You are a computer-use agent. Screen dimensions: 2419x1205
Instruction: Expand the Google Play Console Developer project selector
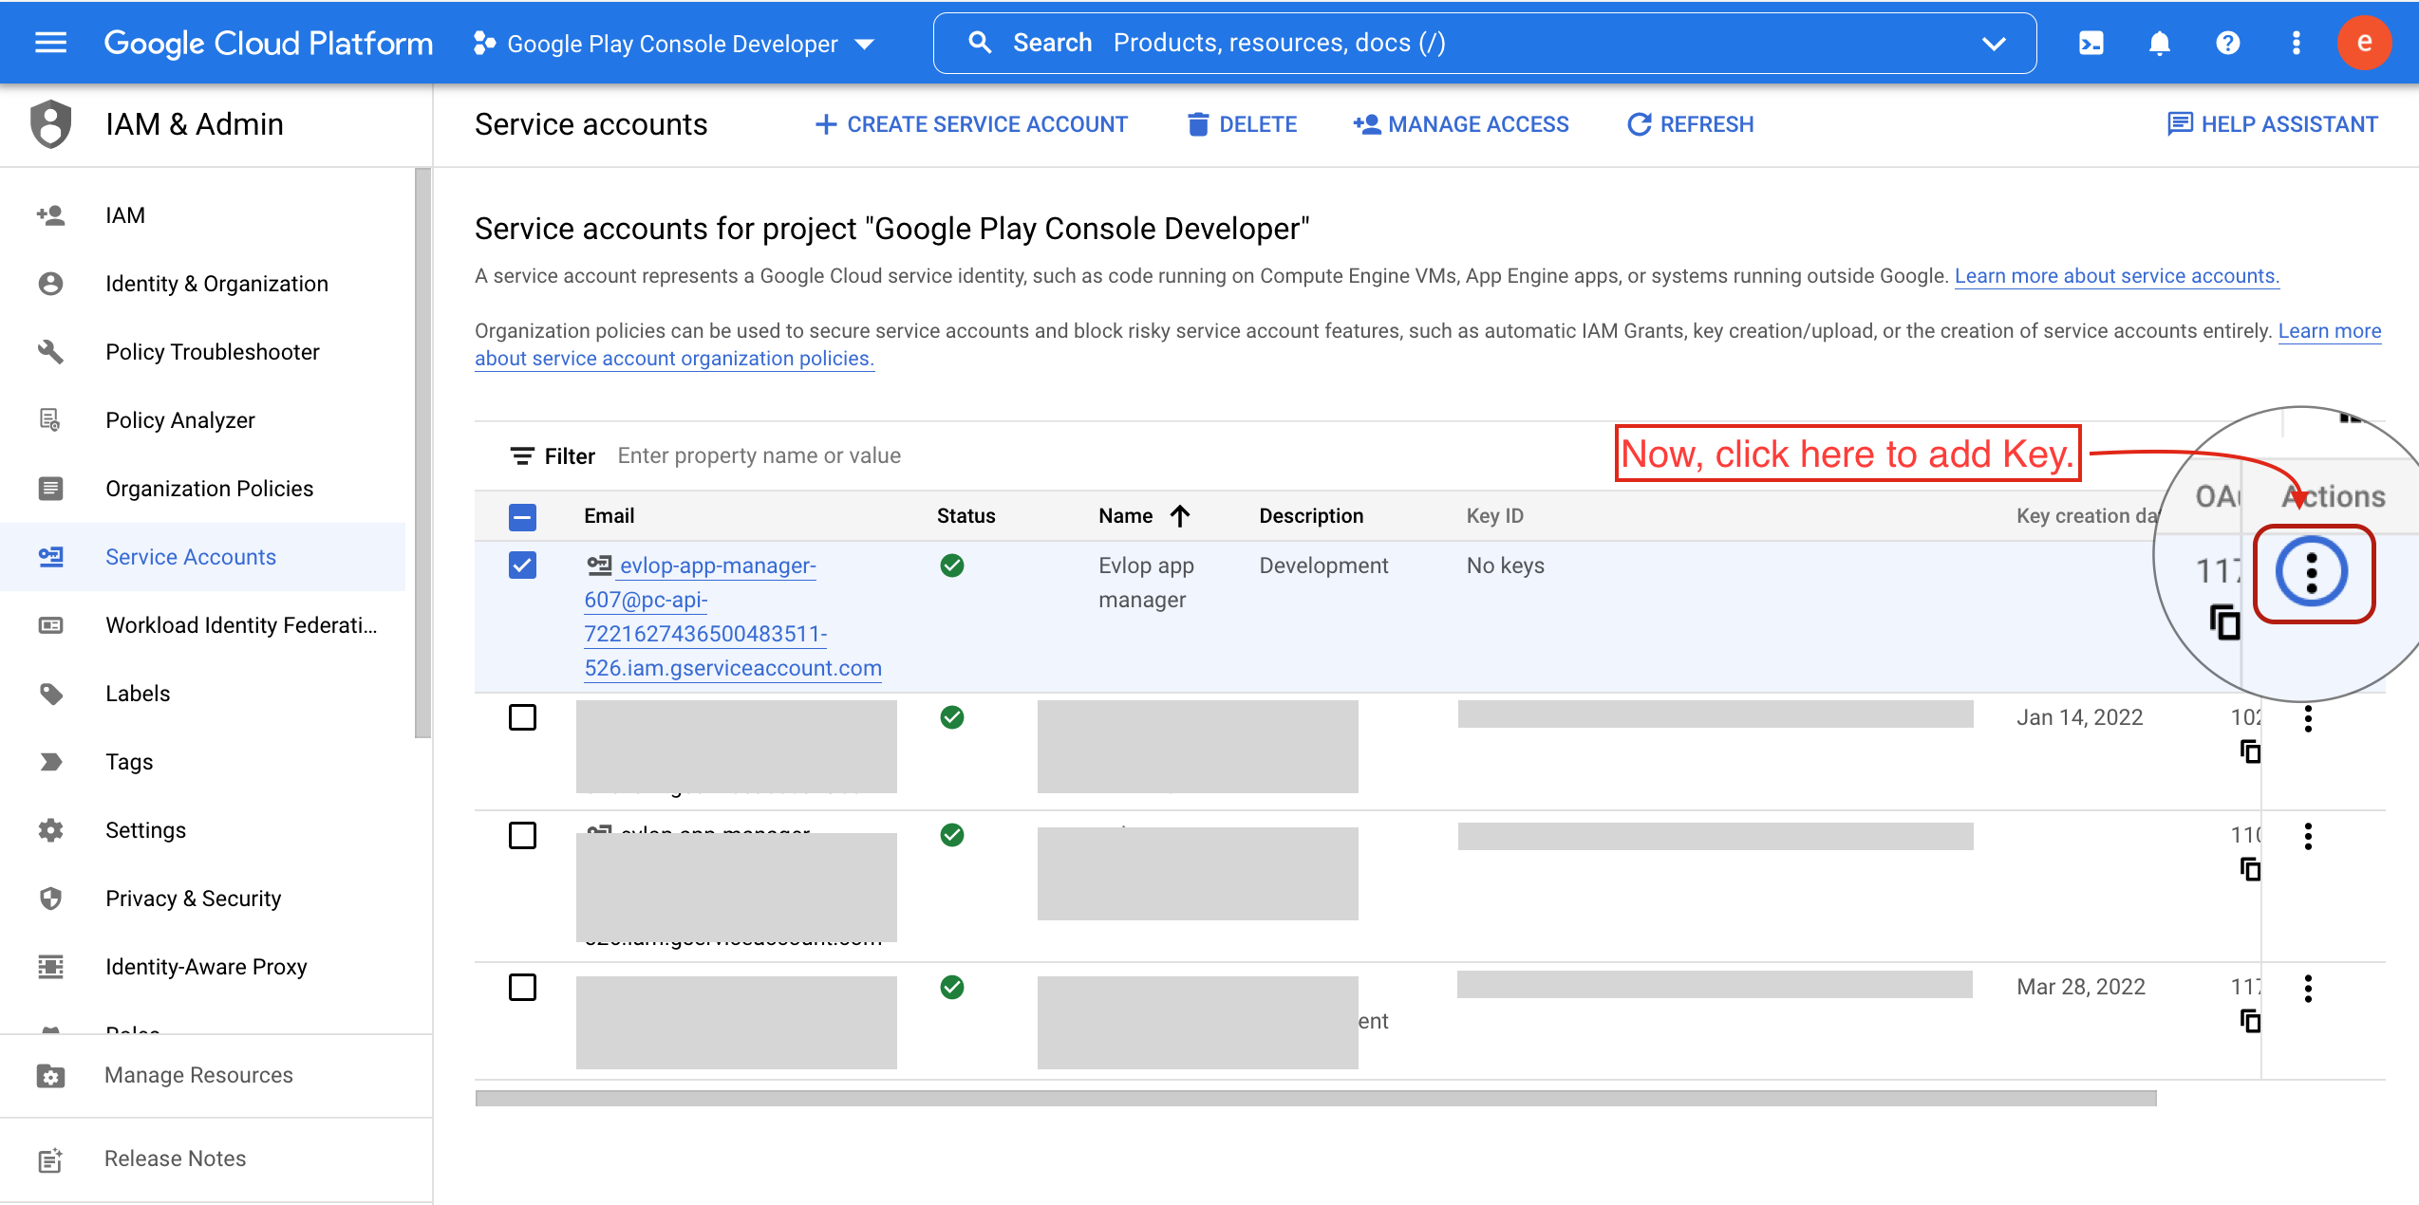674,44
